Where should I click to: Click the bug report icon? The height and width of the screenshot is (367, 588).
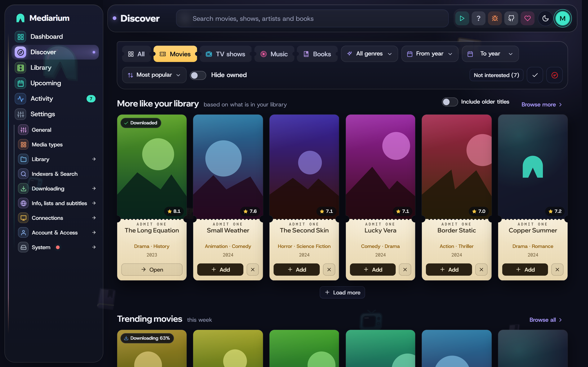pyautogui.click(x=494, y=18)
